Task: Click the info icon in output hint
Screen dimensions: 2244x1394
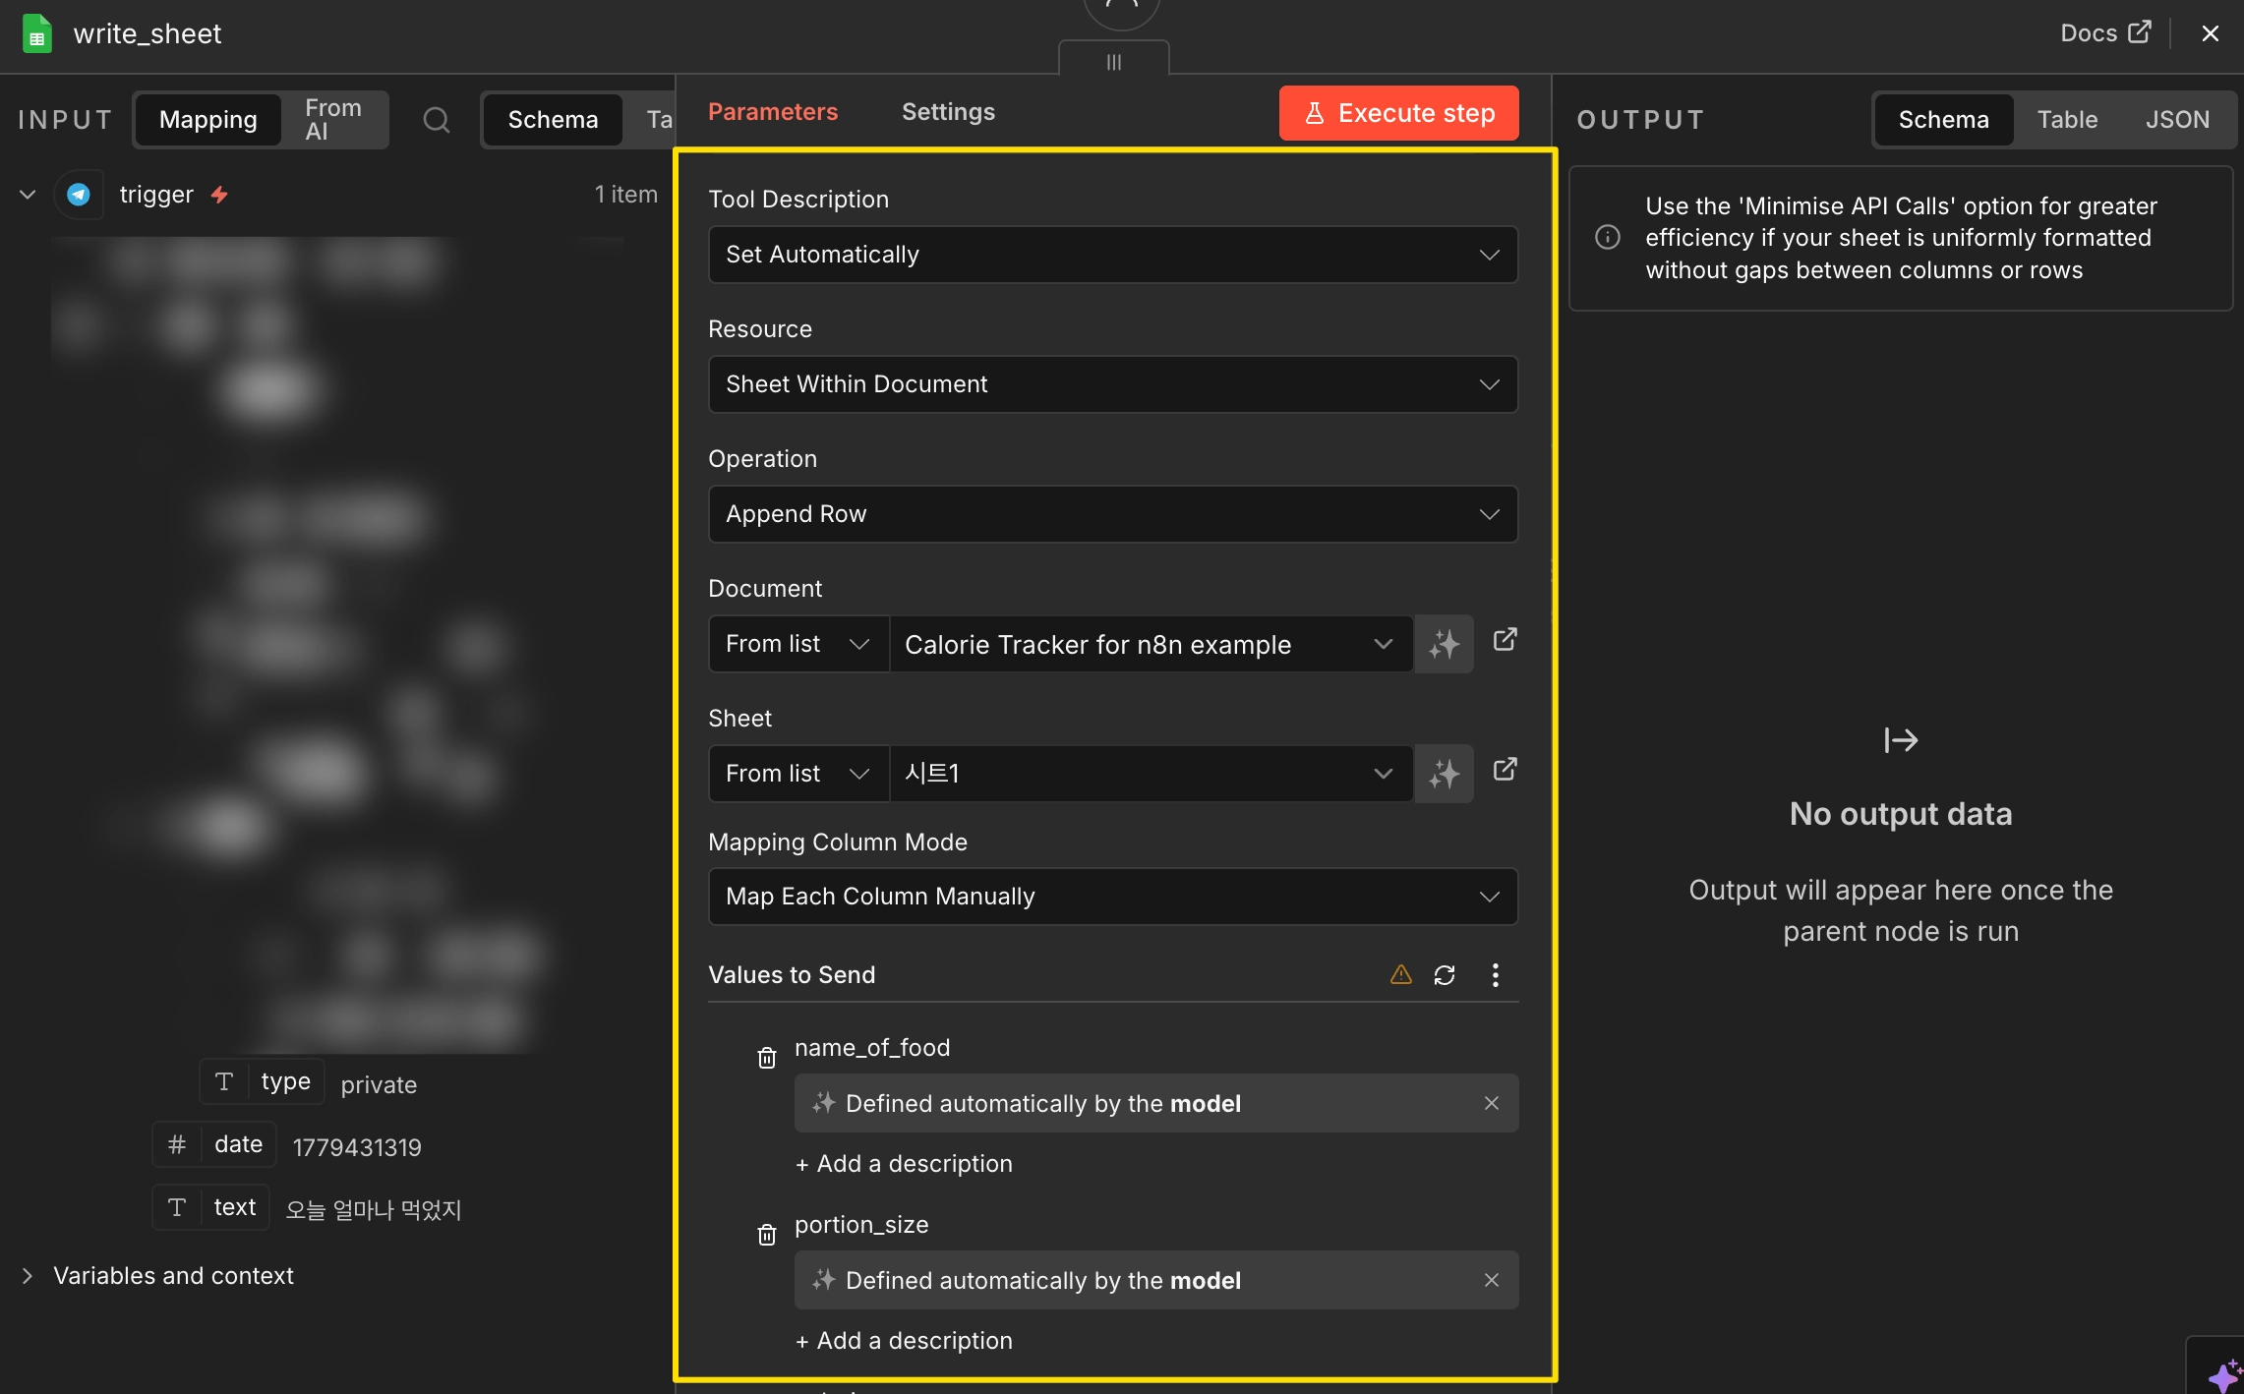Action: (x=1608, y=237)
